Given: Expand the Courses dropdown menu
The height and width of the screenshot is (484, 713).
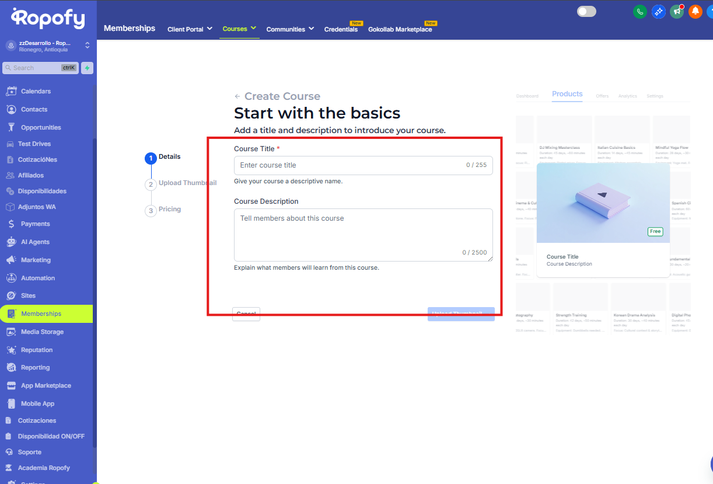Looking at the screenshot, I should (x=239, y=29).
